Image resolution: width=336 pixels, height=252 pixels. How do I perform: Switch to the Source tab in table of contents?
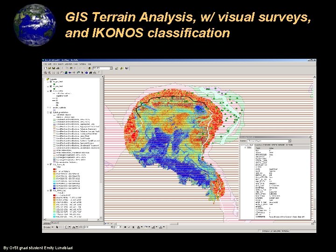55,223
